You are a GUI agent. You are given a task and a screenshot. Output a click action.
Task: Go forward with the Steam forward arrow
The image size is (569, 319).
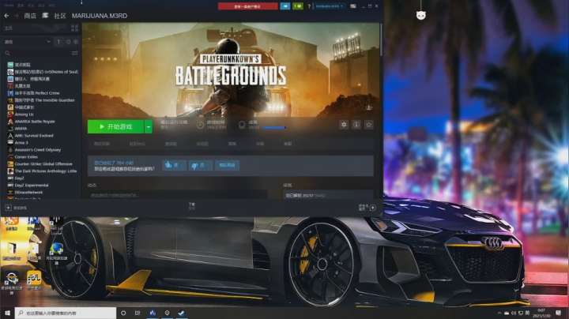click(16, 16)
